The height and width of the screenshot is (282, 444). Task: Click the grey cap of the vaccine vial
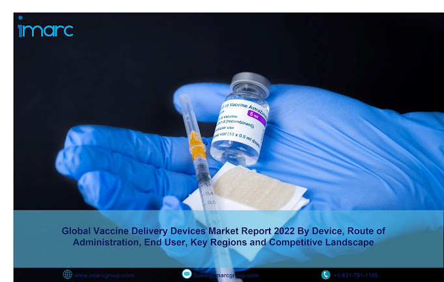click(x=250, y=83)
